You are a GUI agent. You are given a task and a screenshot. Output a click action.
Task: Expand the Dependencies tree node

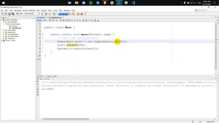(4, 32)
